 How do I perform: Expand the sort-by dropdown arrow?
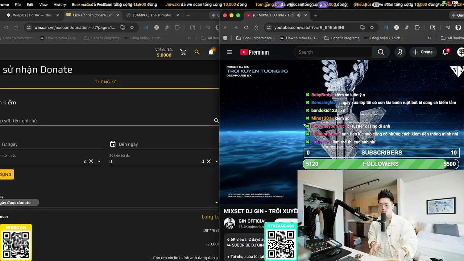[216, 203]
